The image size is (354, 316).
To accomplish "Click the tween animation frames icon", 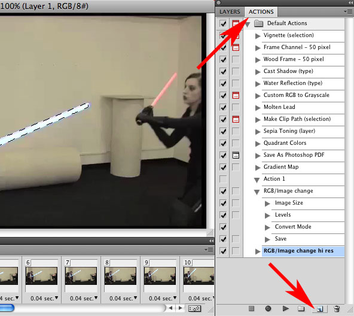I will tap(194, 308).
